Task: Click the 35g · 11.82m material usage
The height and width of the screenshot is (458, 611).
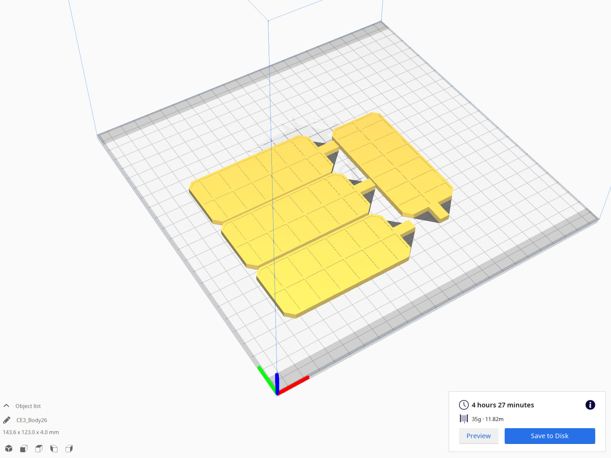Action: click(x=488, y=419)
